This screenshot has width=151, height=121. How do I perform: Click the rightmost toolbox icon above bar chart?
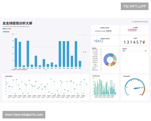coord(86,35)
